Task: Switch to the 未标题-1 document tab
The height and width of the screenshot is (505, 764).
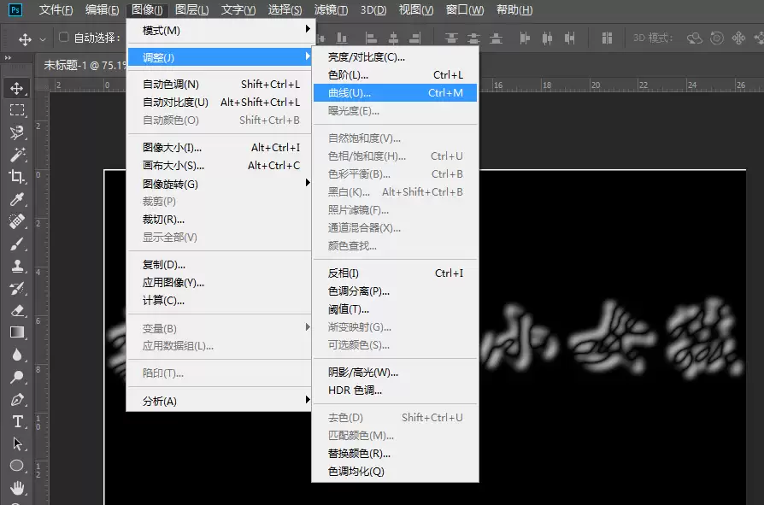Action: tap(85, 65)
